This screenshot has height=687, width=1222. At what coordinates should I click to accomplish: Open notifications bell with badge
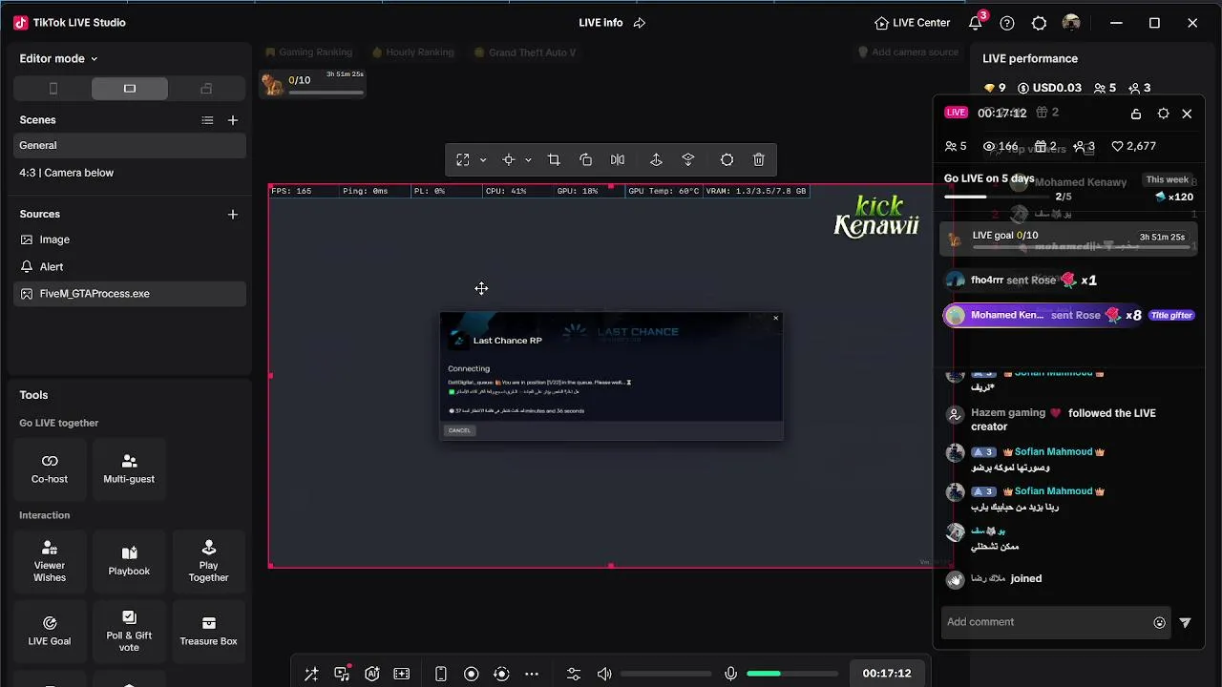click(976, 23)
